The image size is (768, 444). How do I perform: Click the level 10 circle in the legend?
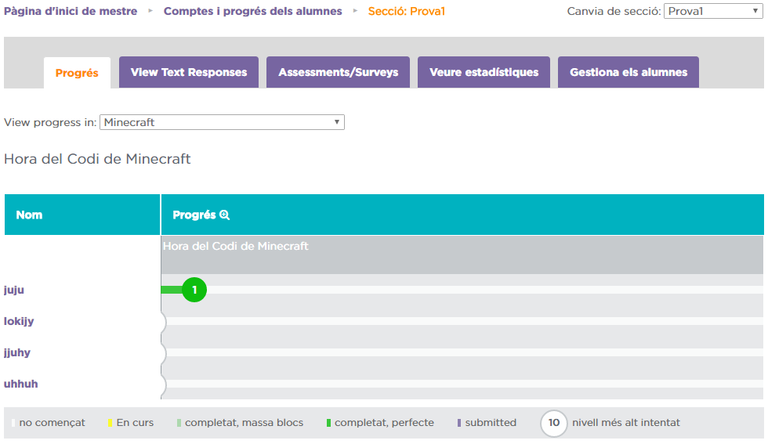coord(553,423)
